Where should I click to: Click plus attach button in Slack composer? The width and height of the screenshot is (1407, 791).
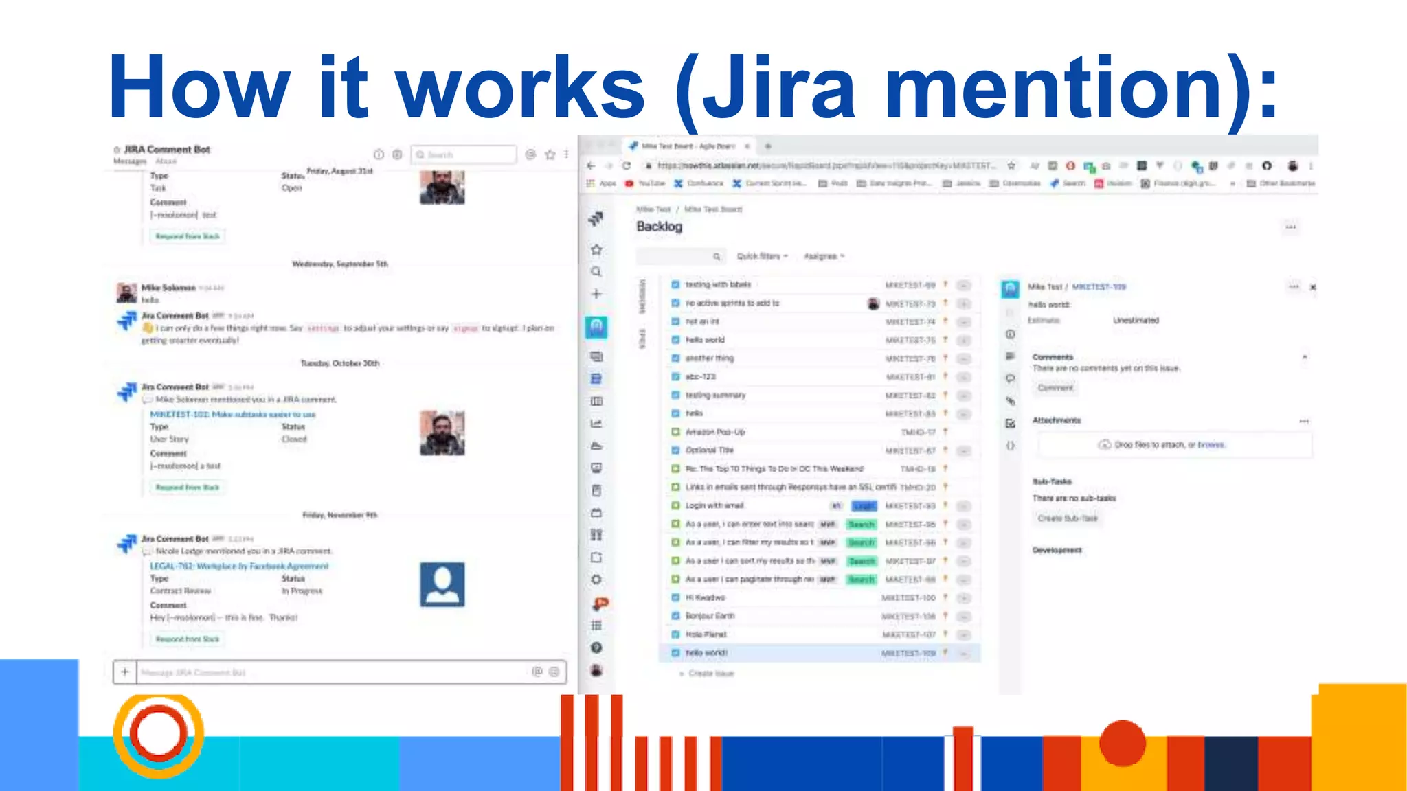pyautogui.click(x=125, y=672)
